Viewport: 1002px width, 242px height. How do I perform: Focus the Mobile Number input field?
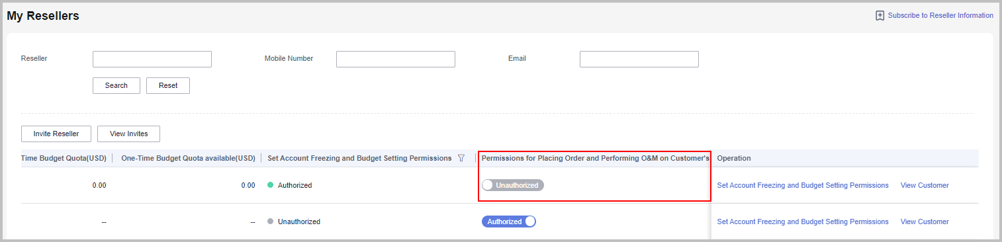pos(396,59)
